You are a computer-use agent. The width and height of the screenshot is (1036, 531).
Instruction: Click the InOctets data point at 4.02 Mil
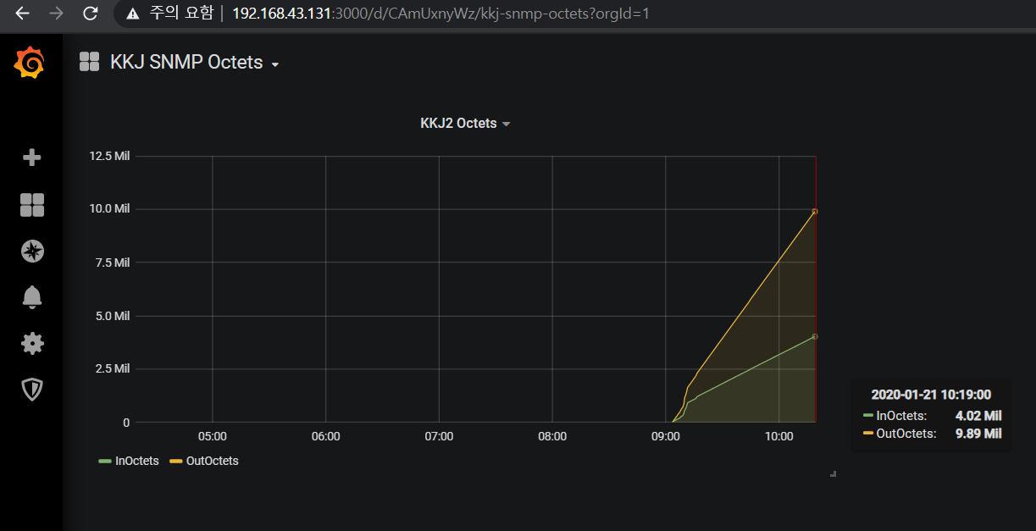(x=815, y=336)
